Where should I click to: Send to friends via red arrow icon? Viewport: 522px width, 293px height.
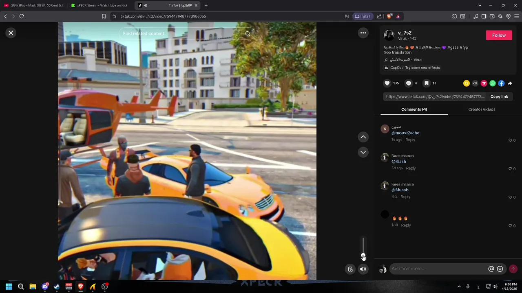coord(484,83)
